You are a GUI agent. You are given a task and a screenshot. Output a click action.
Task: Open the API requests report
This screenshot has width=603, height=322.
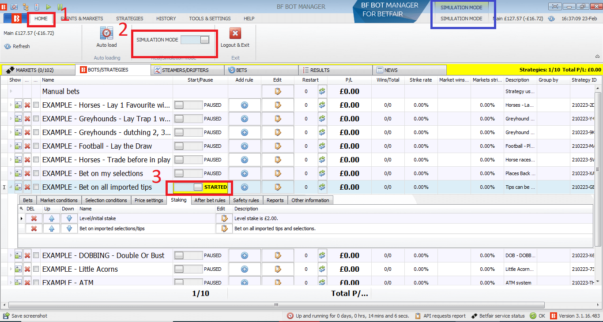440,316
